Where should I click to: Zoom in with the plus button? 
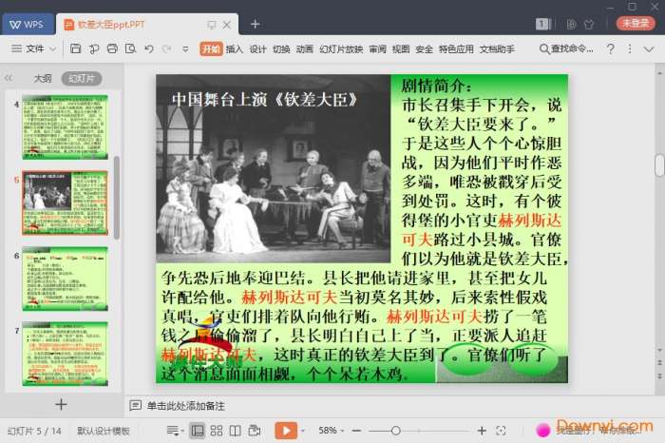coord(482,431)
